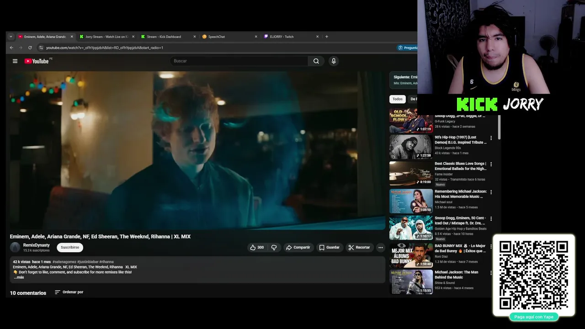585x329 pixels.
Task: Open options for Michael Jackson: The Man Behind
Action: click(491, 273)
